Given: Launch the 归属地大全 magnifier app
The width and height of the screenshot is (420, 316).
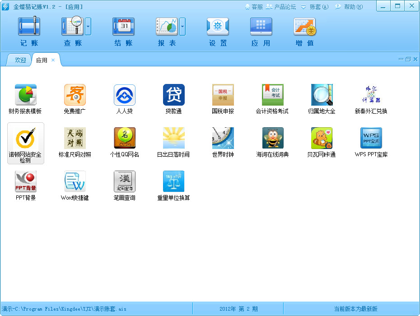Looking at the screenshot, I should click(322, 99).
